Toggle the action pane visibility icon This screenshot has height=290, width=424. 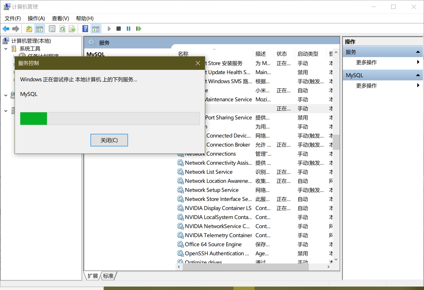pyautogui.click(x=96, y=28)
